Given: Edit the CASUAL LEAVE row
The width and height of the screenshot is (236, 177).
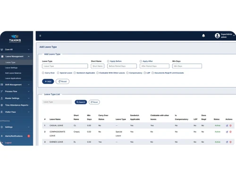Looking at the screenshot, I should [227, 126].
